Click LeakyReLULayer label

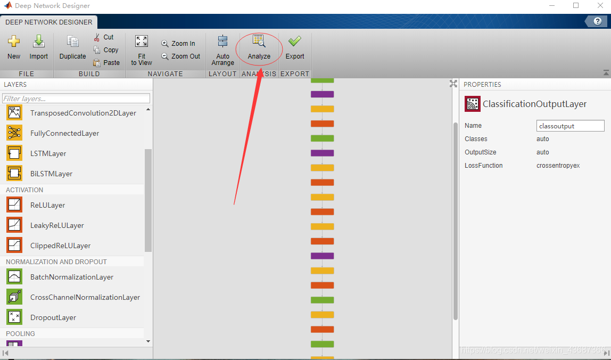coord(57,225)
